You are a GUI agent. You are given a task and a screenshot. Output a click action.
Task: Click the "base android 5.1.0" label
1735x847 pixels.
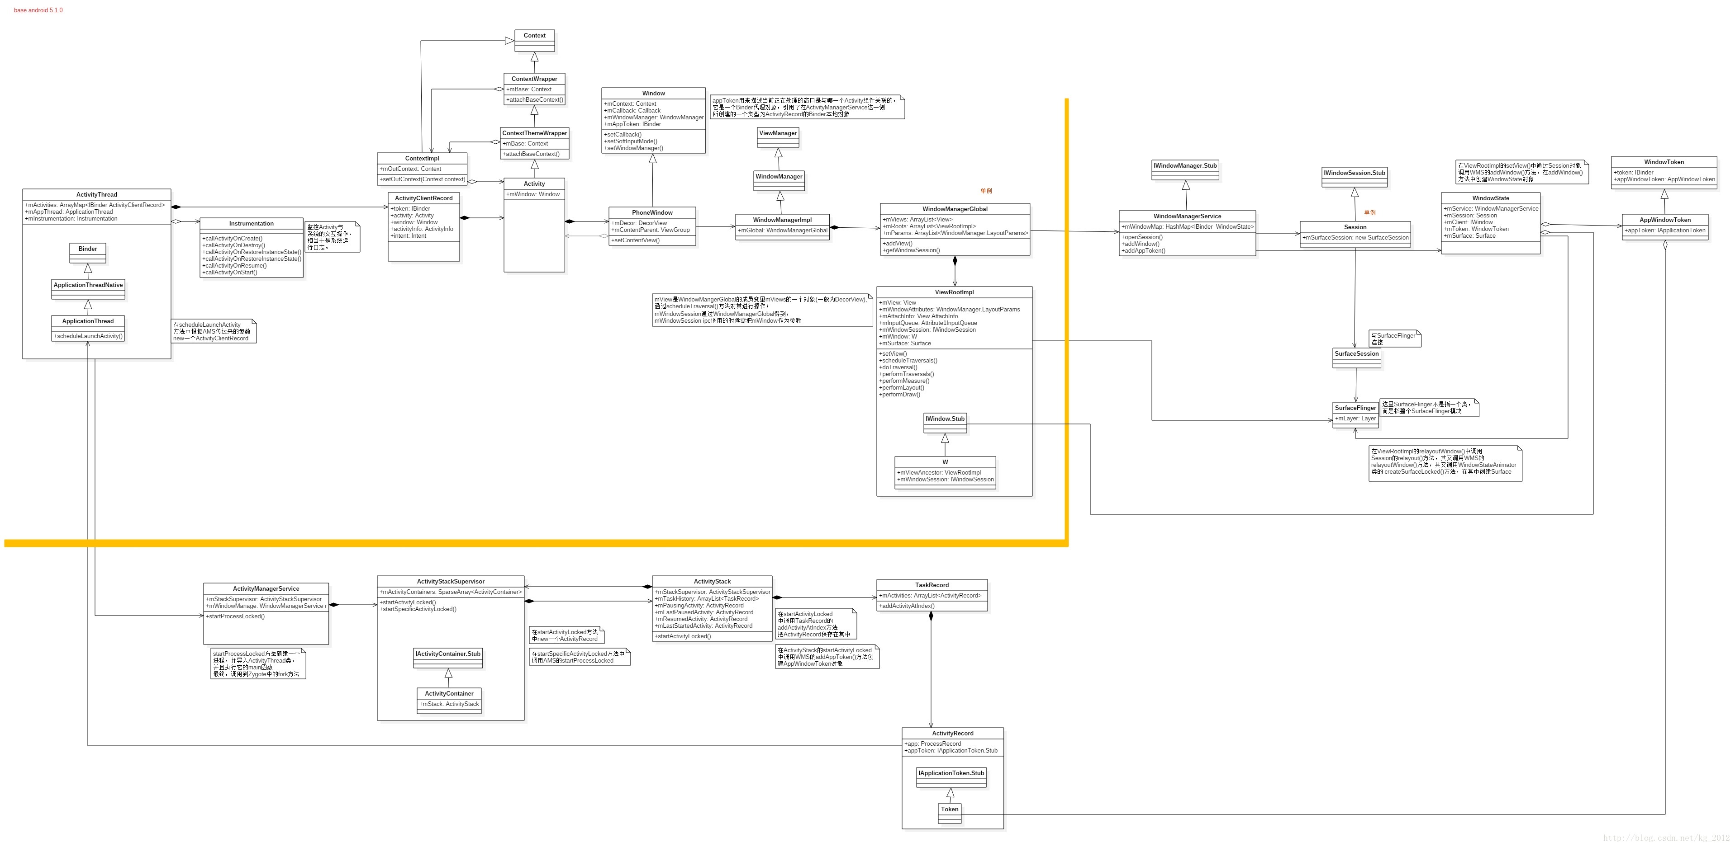point(38,10)
